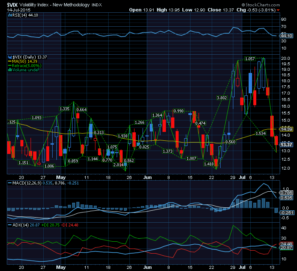
Task: Click the retracement label 1.006
Action: (x=49, y=166)
